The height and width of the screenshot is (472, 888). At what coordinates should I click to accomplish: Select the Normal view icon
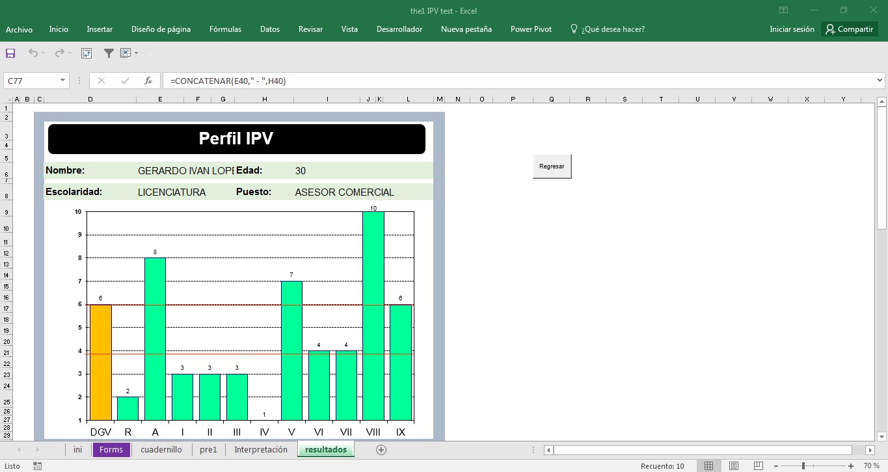point(708,465)
